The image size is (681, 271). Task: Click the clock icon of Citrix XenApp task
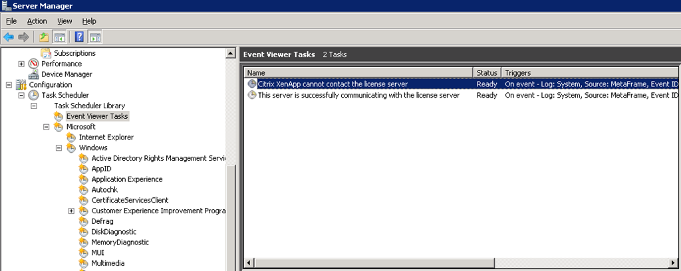[x=252, y=84]
